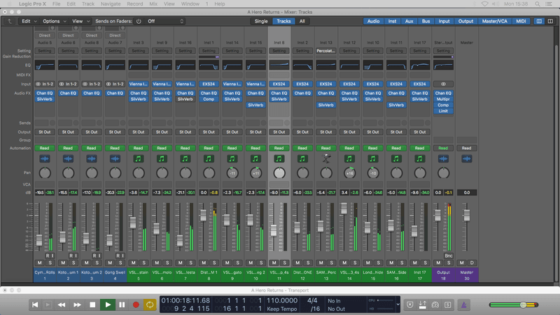Open the Edit dropdown in mixer toolbar

pyautogui.click(x=29, y=21)
